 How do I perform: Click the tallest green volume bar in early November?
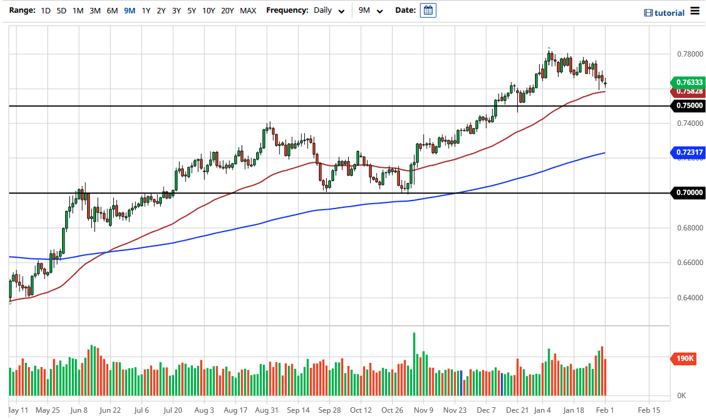(x=414, y=364)
